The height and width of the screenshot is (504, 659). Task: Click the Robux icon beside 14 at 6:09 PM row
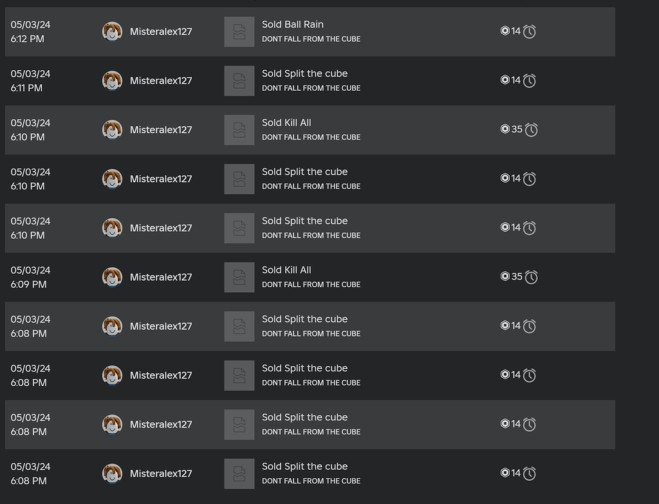point(506,276)
